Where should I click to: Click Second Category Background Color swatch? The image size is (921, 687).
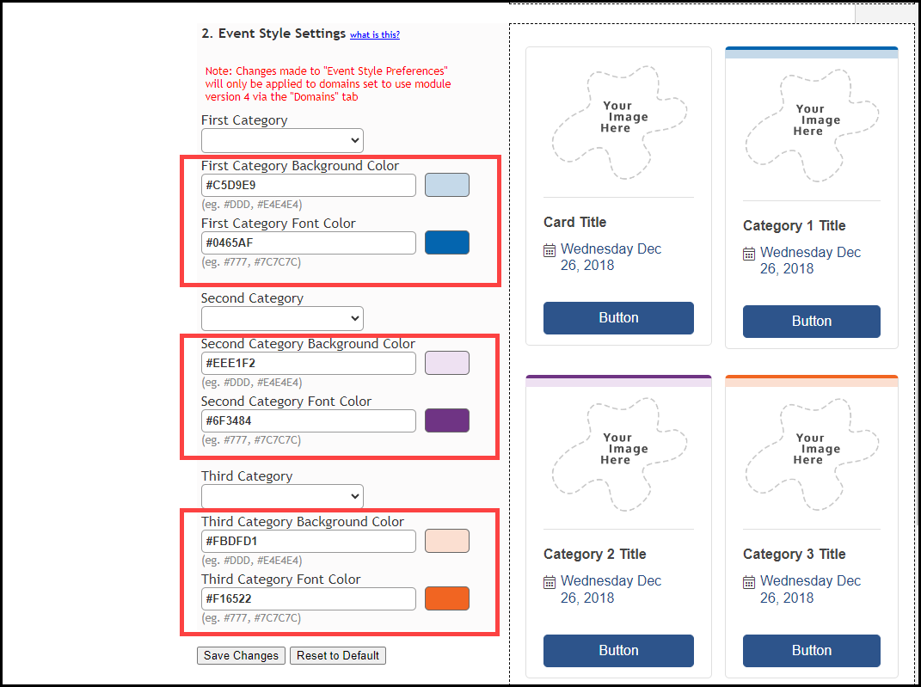coord(447,363)
